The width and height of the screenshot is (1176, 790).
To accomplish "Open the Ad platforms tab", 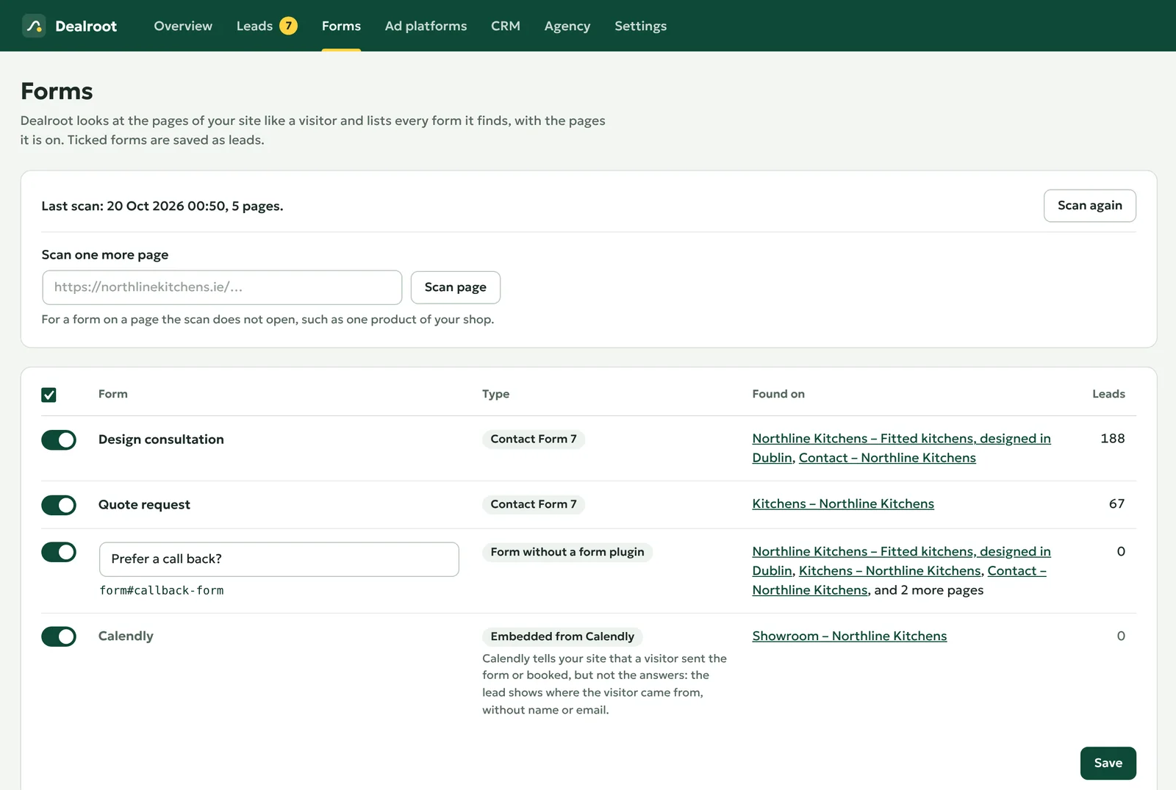I will [426, 26].
